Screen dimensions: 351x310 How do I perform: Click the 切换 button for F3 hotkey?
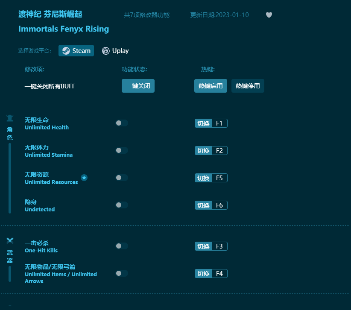pyautogui.click(x=203, y=246)
